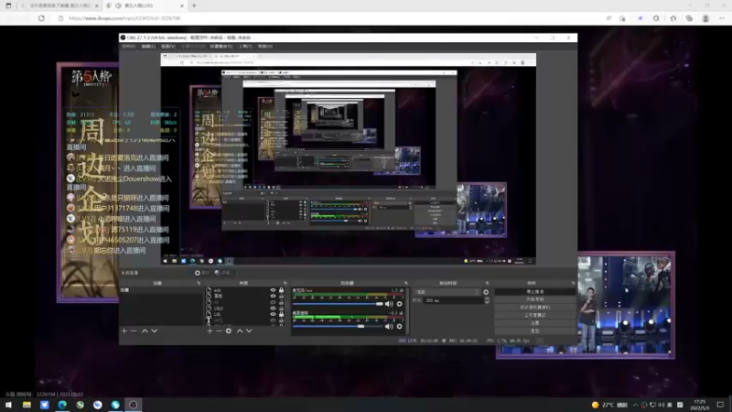Open source Filters button above the docks
The height and width of the screenshot is (412, 732).
click(x=222, y=273)
